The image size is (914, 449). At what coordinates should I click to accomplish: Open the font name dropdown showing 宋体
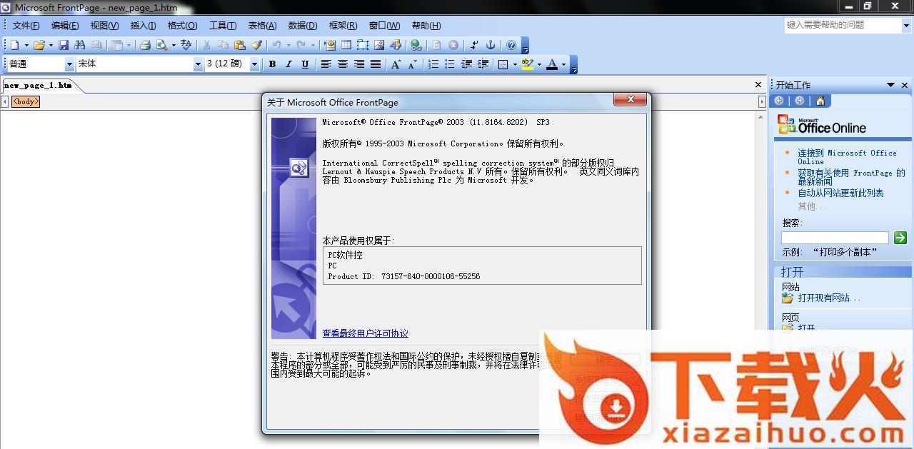coord(198,64)
